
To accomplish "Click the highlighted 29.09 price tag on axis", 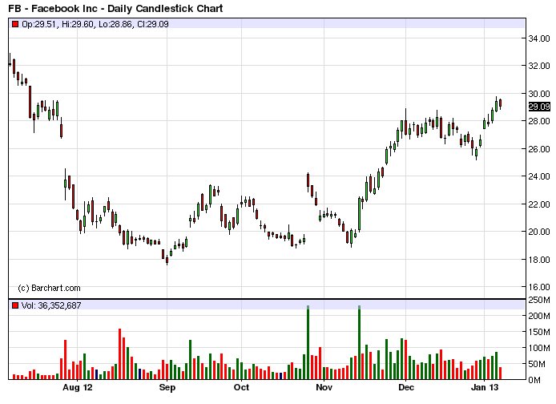I will point(539,107).
